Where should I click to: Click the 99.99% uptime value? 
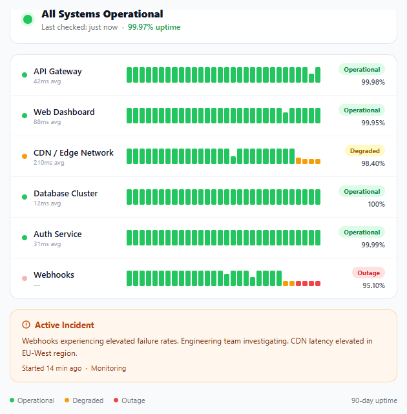[x=373, y=245]
